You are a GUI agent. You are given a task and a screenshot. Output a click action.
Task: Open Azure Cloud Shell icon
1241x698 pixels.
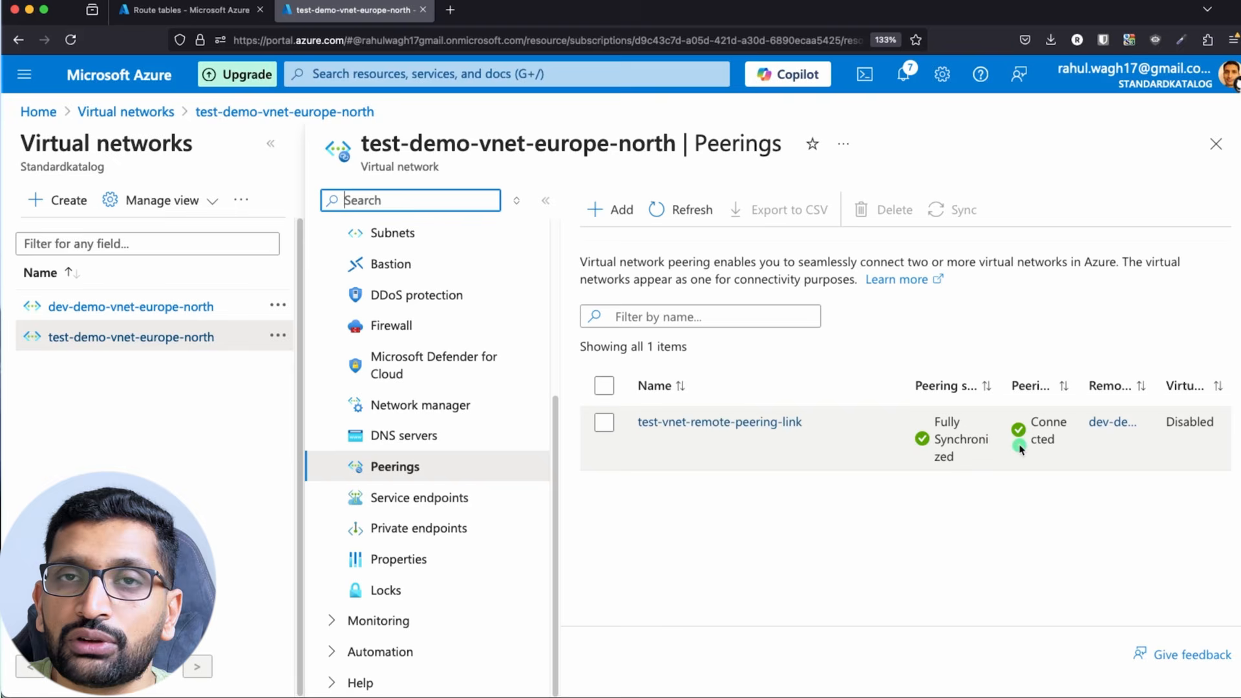[864, 74]
